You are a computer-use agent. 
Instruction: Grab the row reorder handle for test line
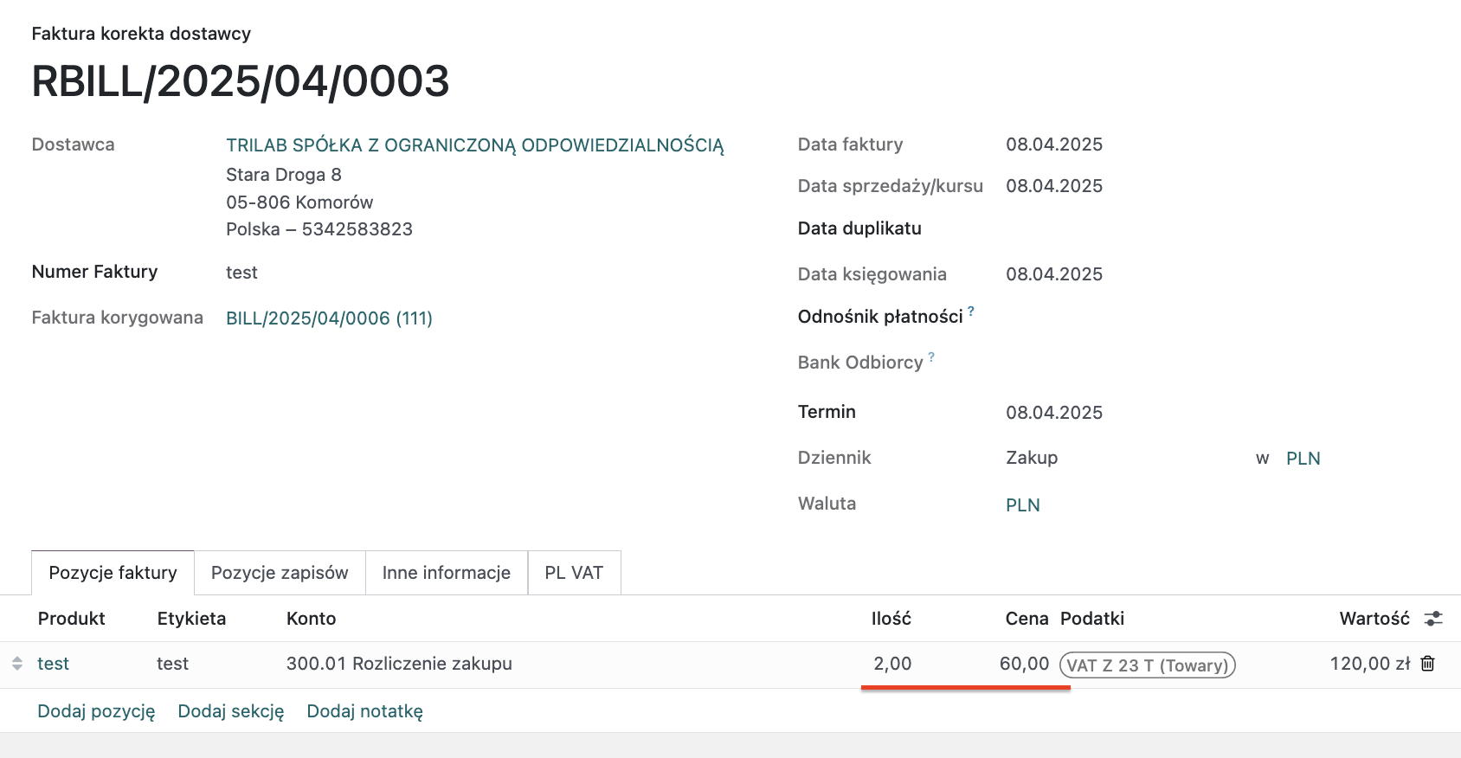tap(17, 664)
